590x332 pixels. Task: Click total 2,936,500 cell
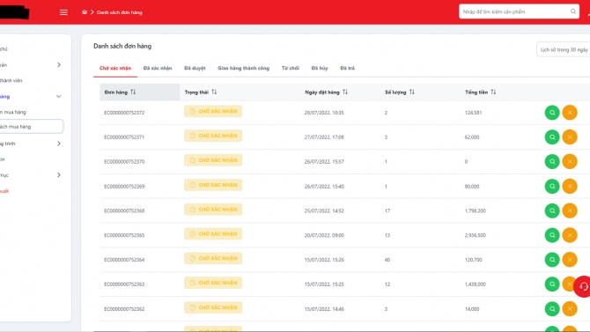click(476, 235)
